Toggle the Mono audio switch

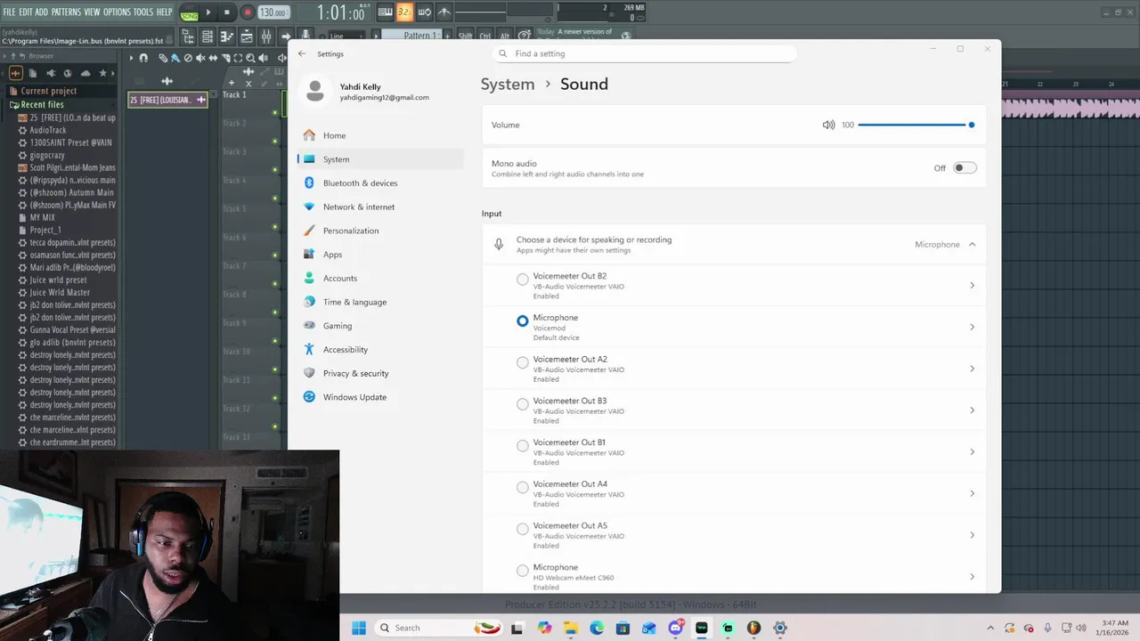tap(965, 167)
